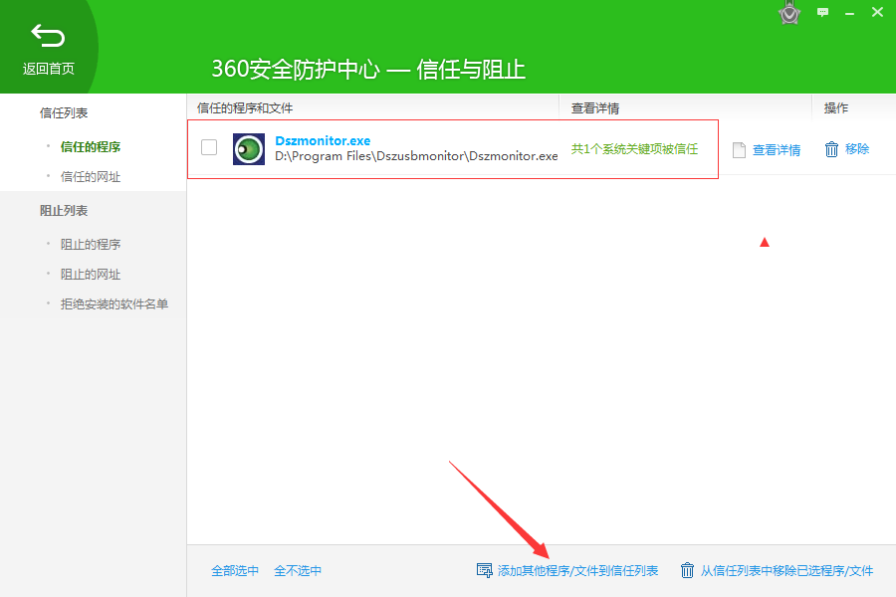Deselect all entries with 全不选中
This screenshot has width=896, height=597.
pyautogui.click(x=298, y=571)
